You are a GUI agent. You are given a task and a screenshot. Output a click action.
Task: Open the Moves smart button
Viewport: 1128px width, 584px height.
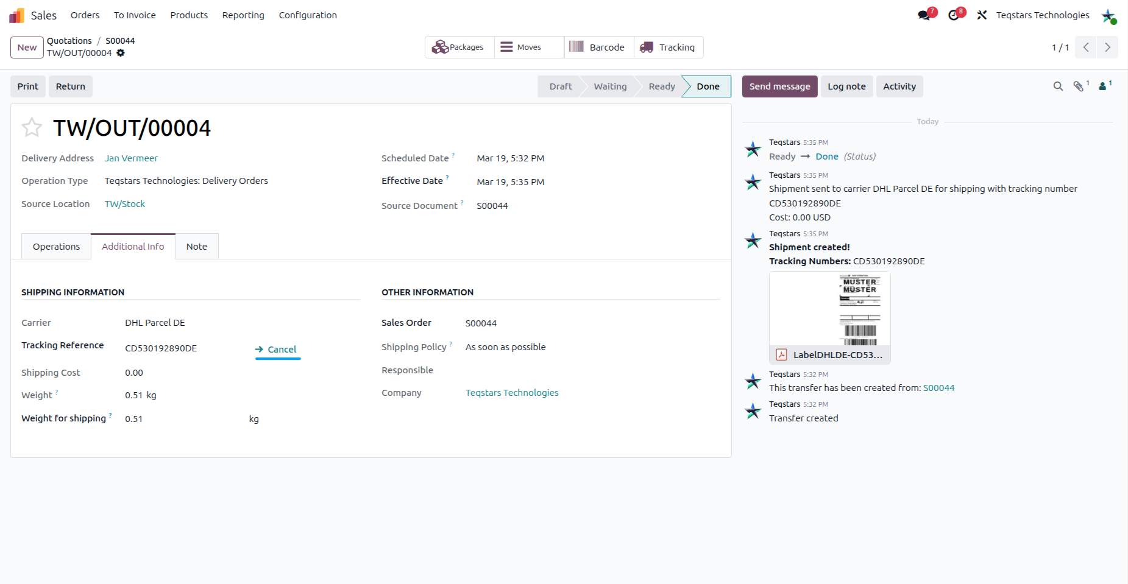(x=529, y=47)
